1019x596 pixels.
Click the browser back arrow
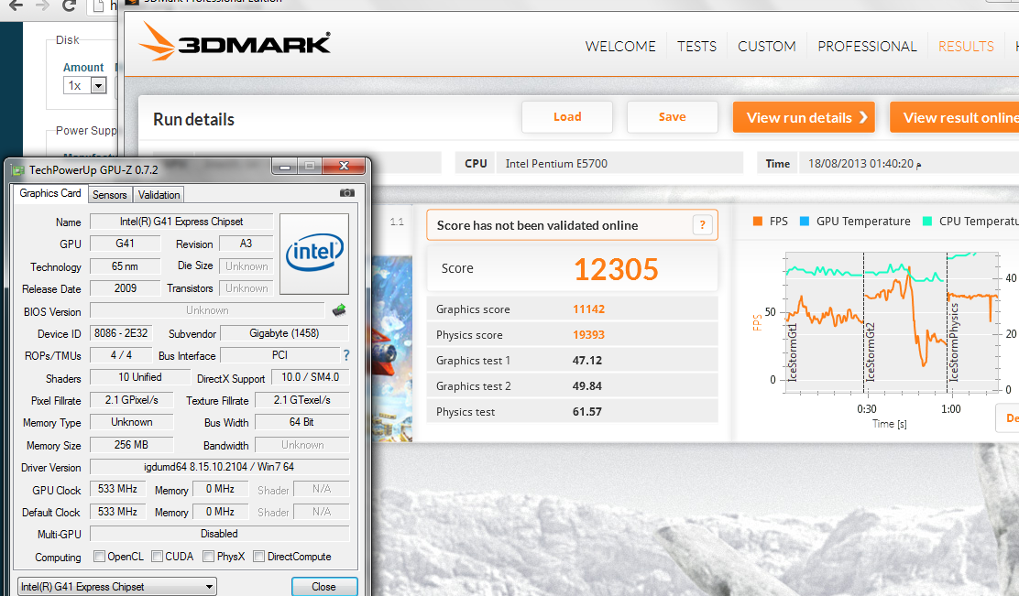(x=16, y=5)
